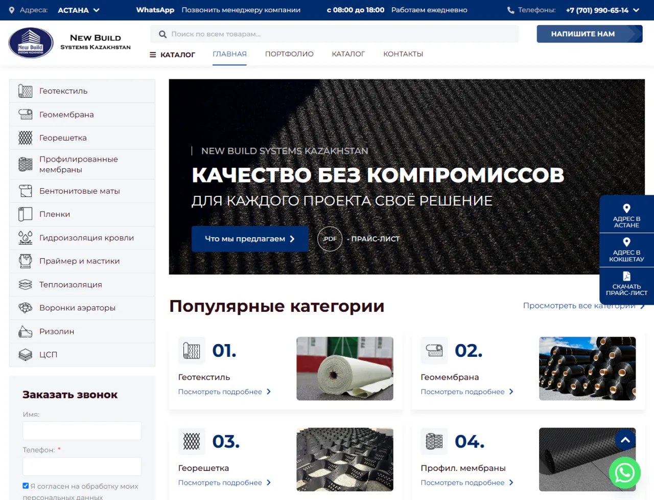
Task: Open the ГЛАВНАЯ tab
Action: (x=229, y=54)
